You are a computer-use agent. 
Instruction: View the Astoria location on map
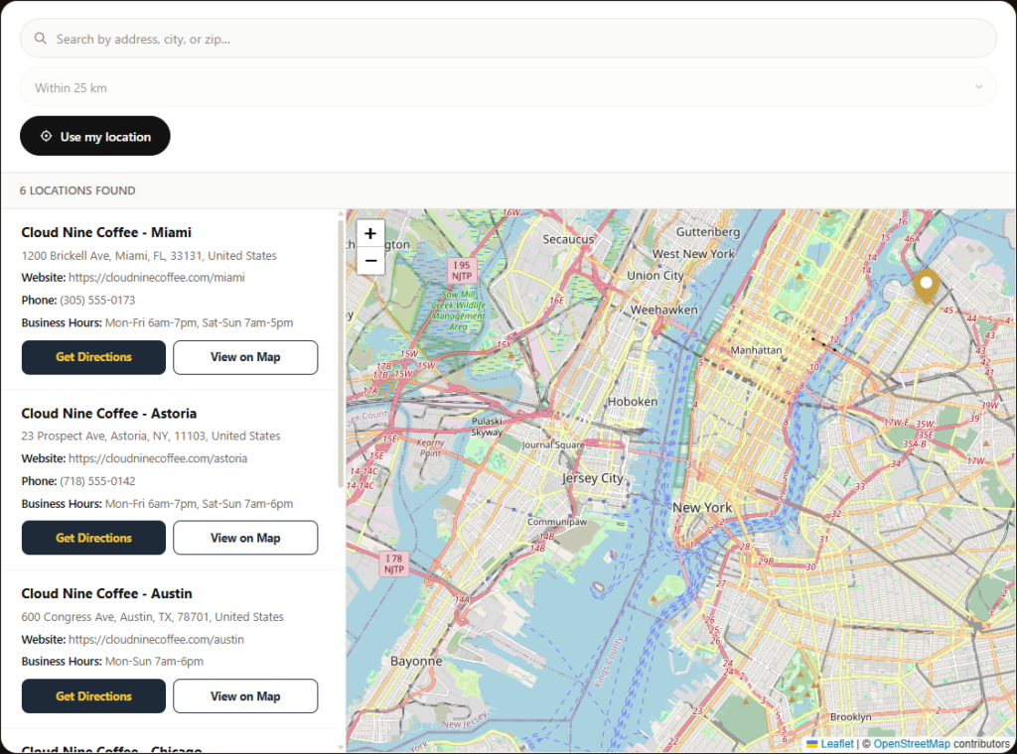click(x=245, y=538)
